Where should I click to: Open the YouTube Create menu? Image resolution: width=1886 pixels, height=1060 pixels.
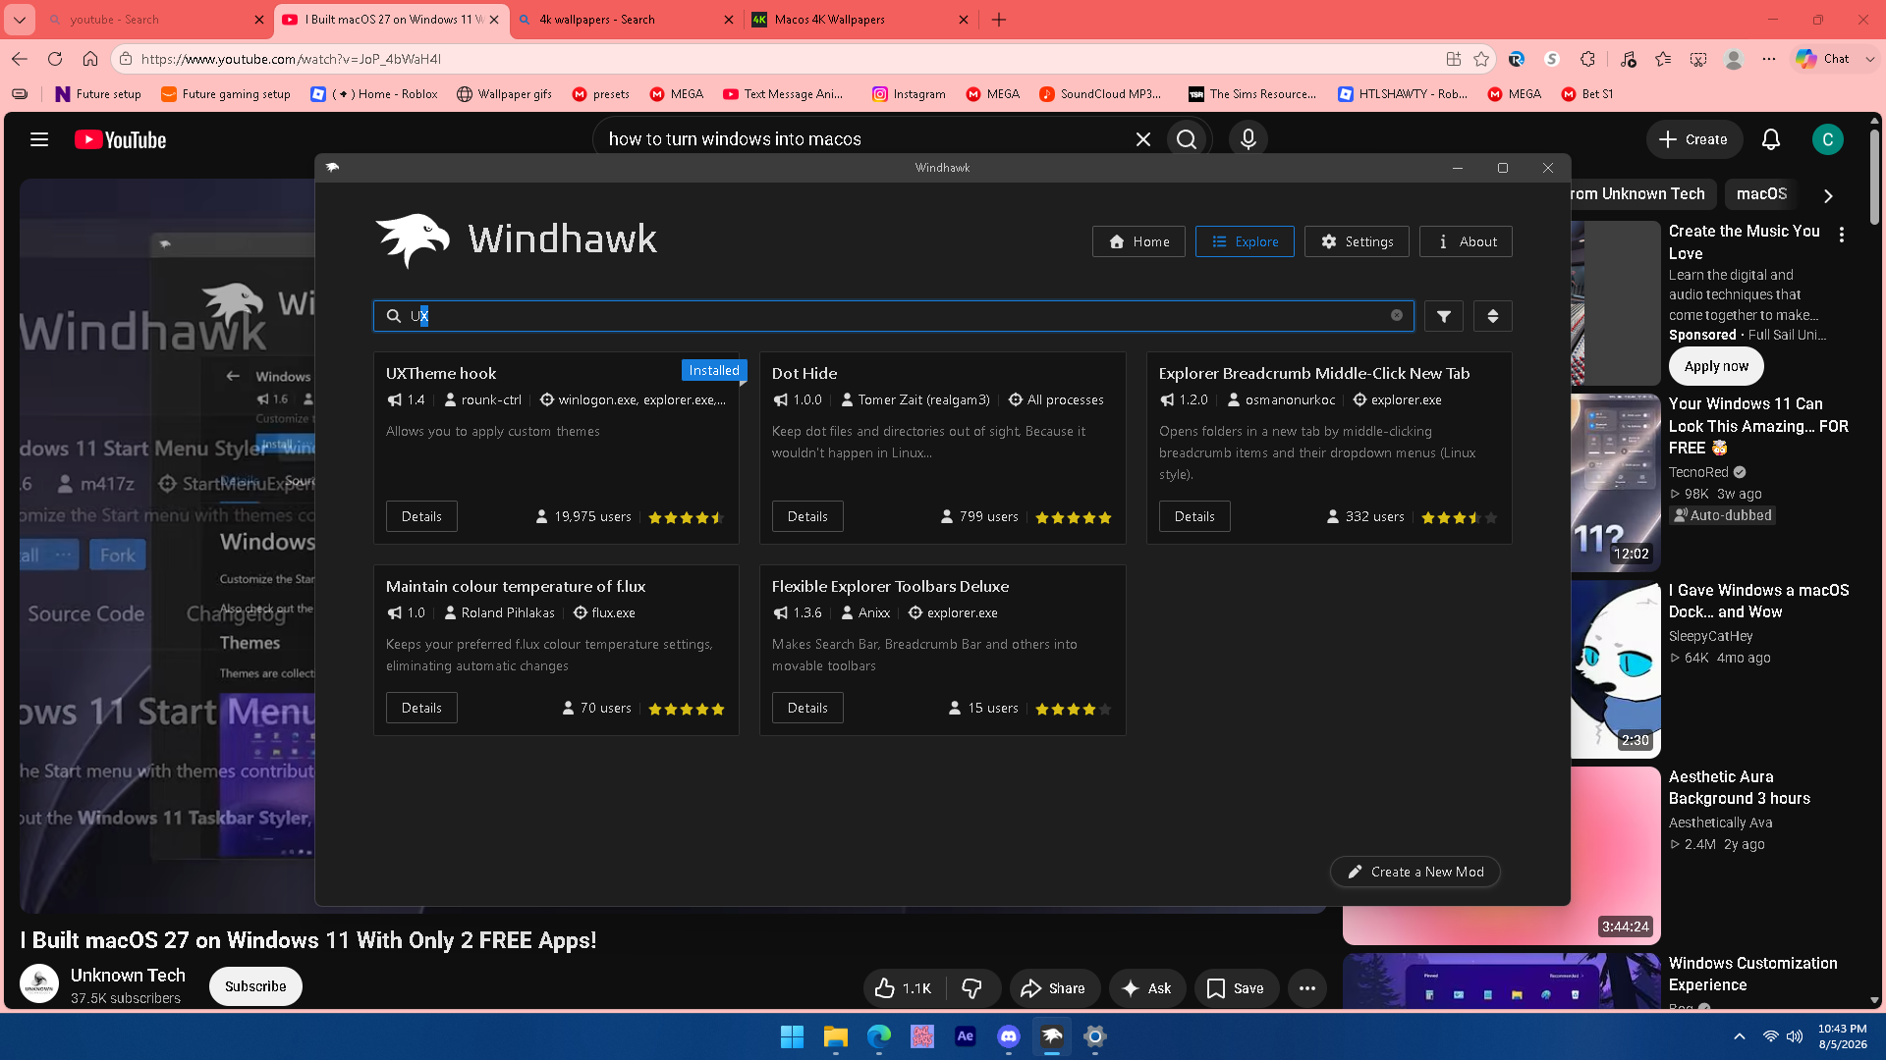click(x=1693, y=139)
